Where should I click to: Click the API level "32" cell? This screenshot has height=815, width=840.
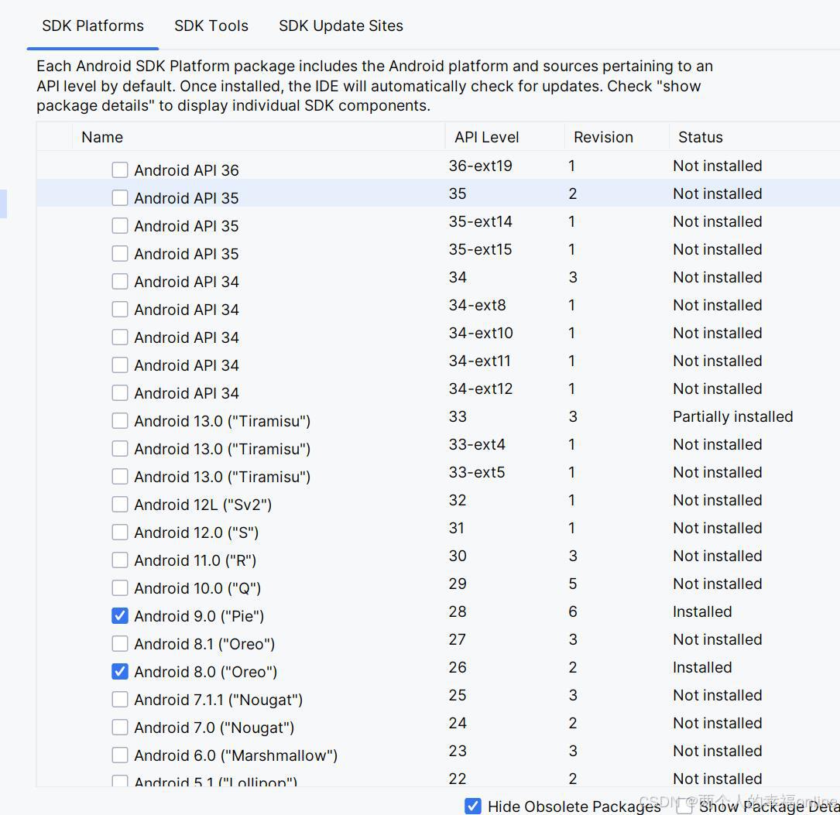[458, 499]
